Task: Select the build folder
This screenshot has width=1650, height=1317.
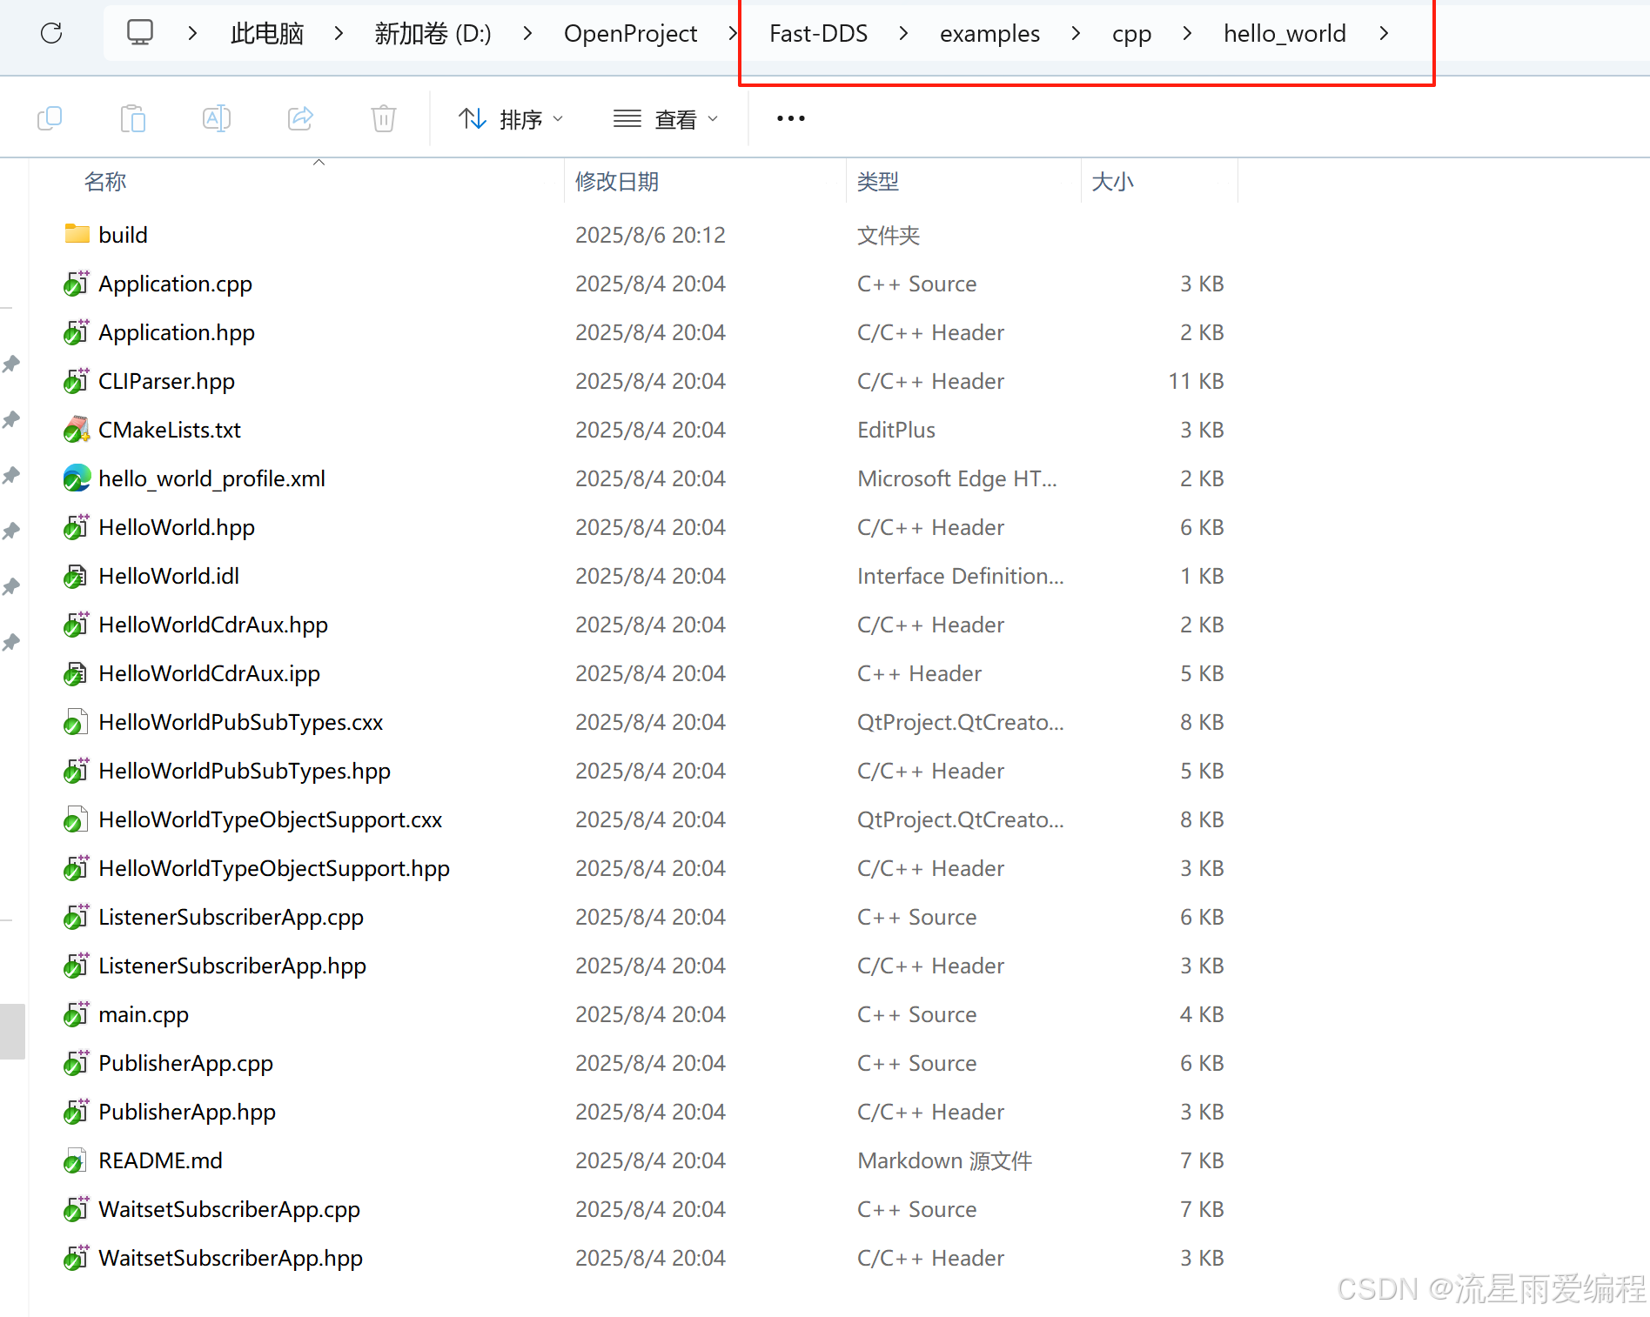Action: (x=123, y=235)
